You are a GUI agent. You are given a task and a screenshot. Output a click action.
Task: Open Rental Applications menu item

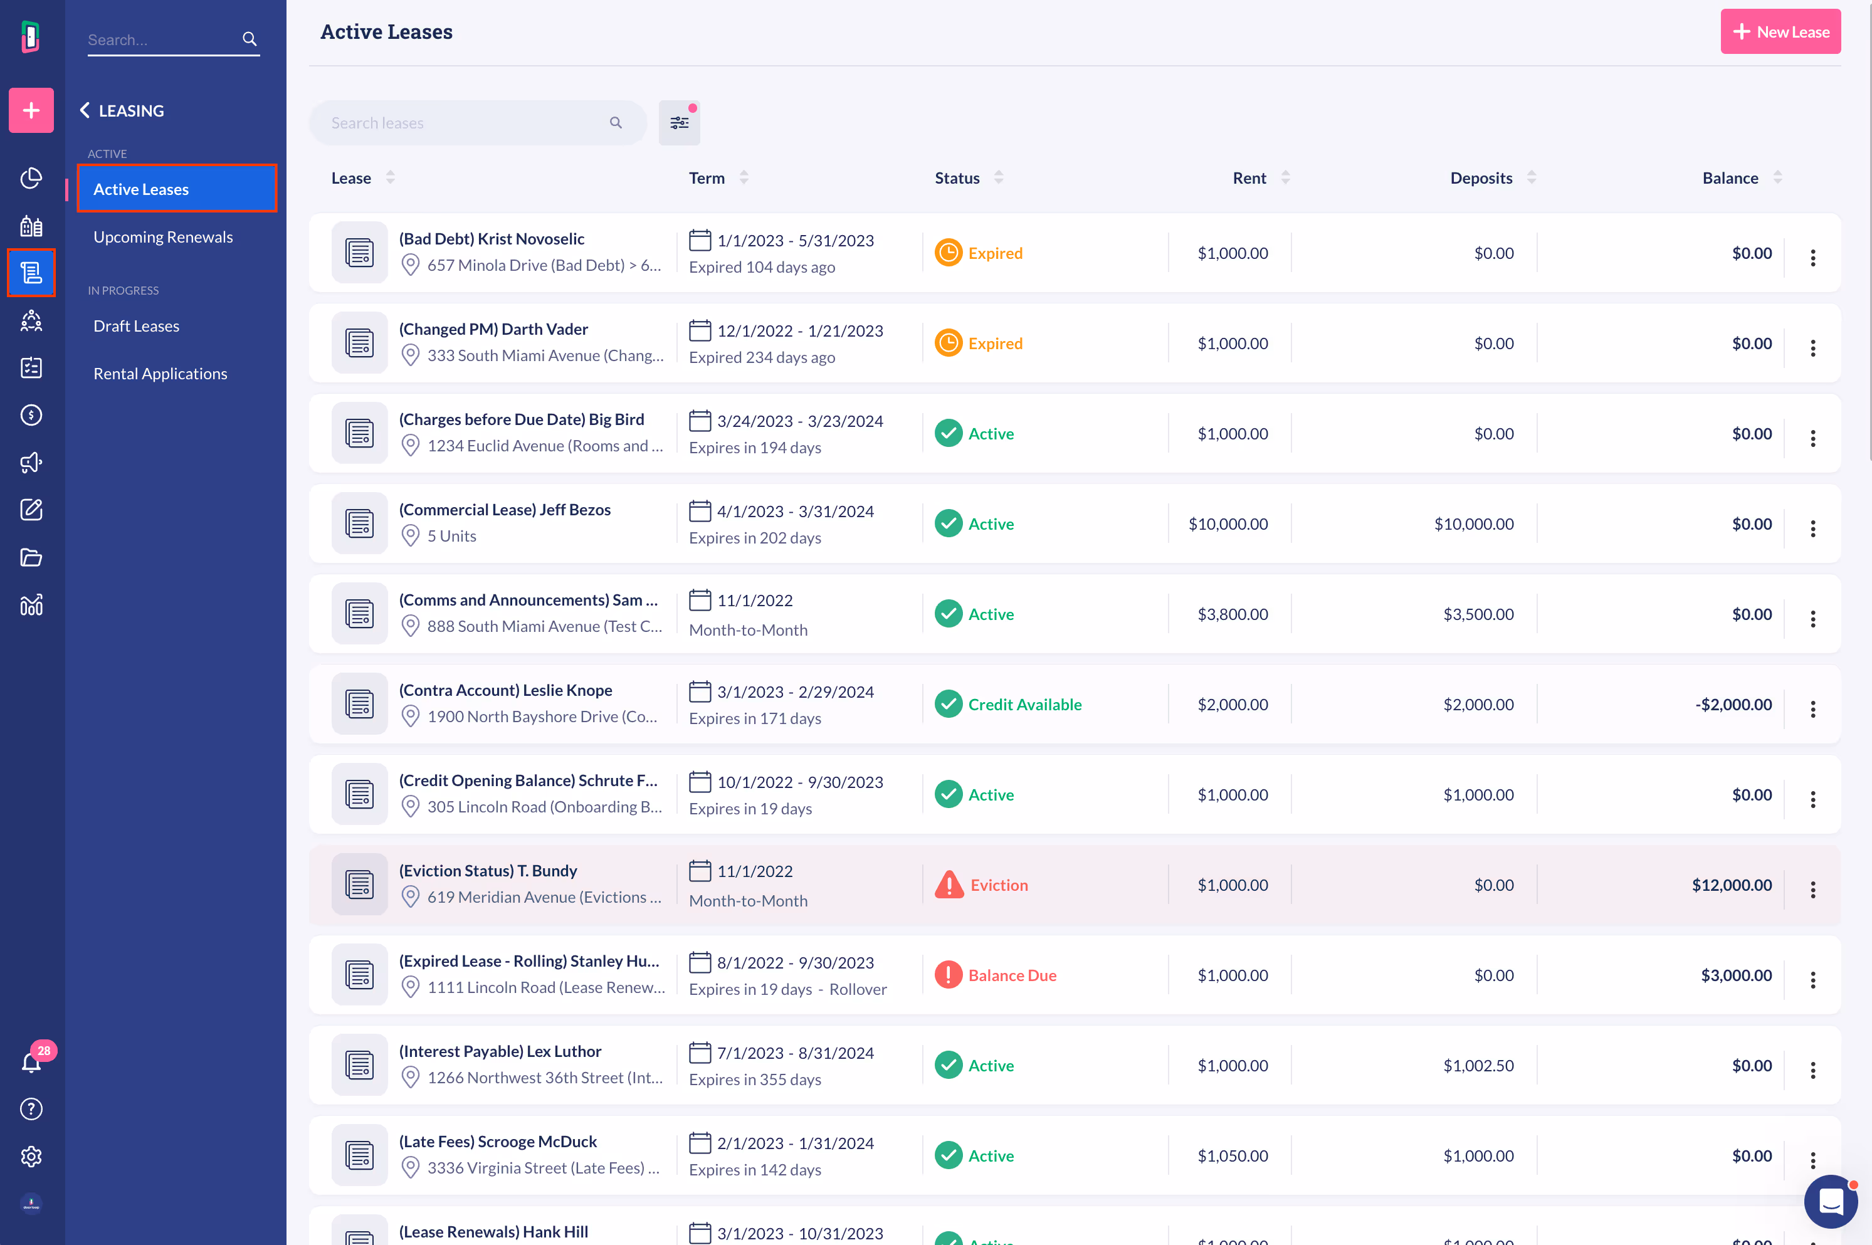160,374
